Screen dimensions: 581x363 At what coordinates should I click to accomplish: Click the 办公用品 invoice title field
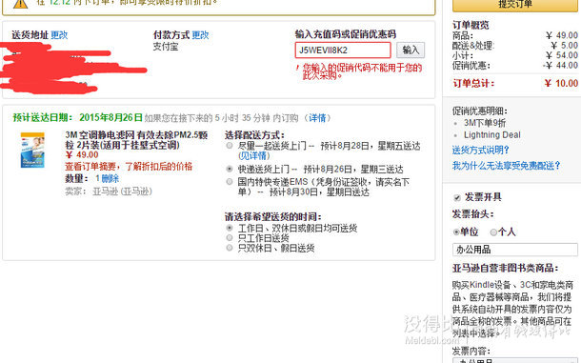[515, 250]
